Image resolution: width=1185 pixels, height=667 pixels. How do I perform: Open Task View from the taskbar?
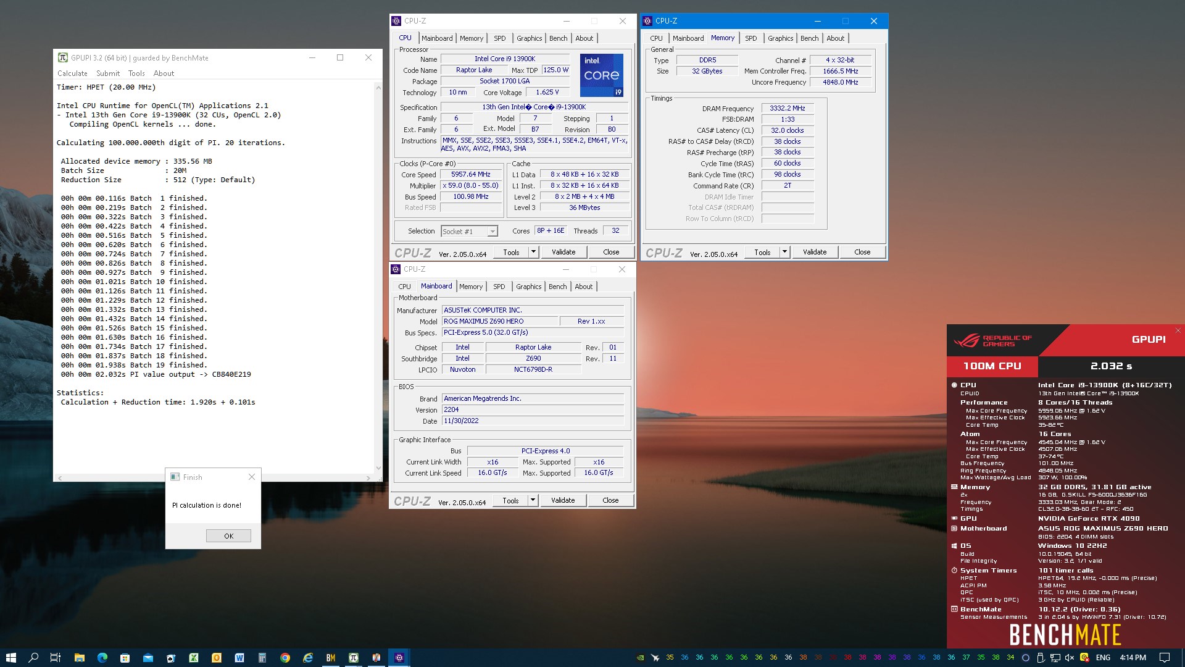[x=56, y=657]
